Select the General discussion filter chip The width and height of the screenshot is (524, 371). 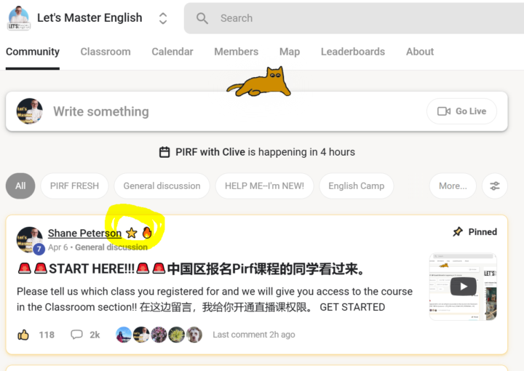point(162,186)
